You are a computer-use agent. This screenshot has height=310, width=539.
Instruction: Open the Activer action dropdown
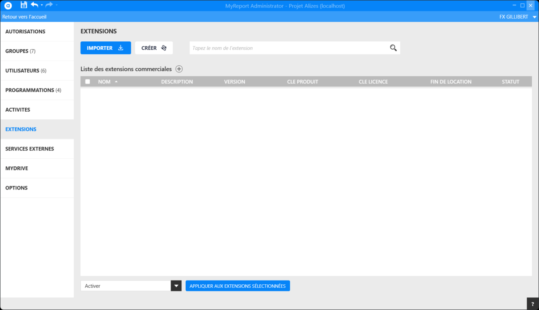click(x=176, y=286)
